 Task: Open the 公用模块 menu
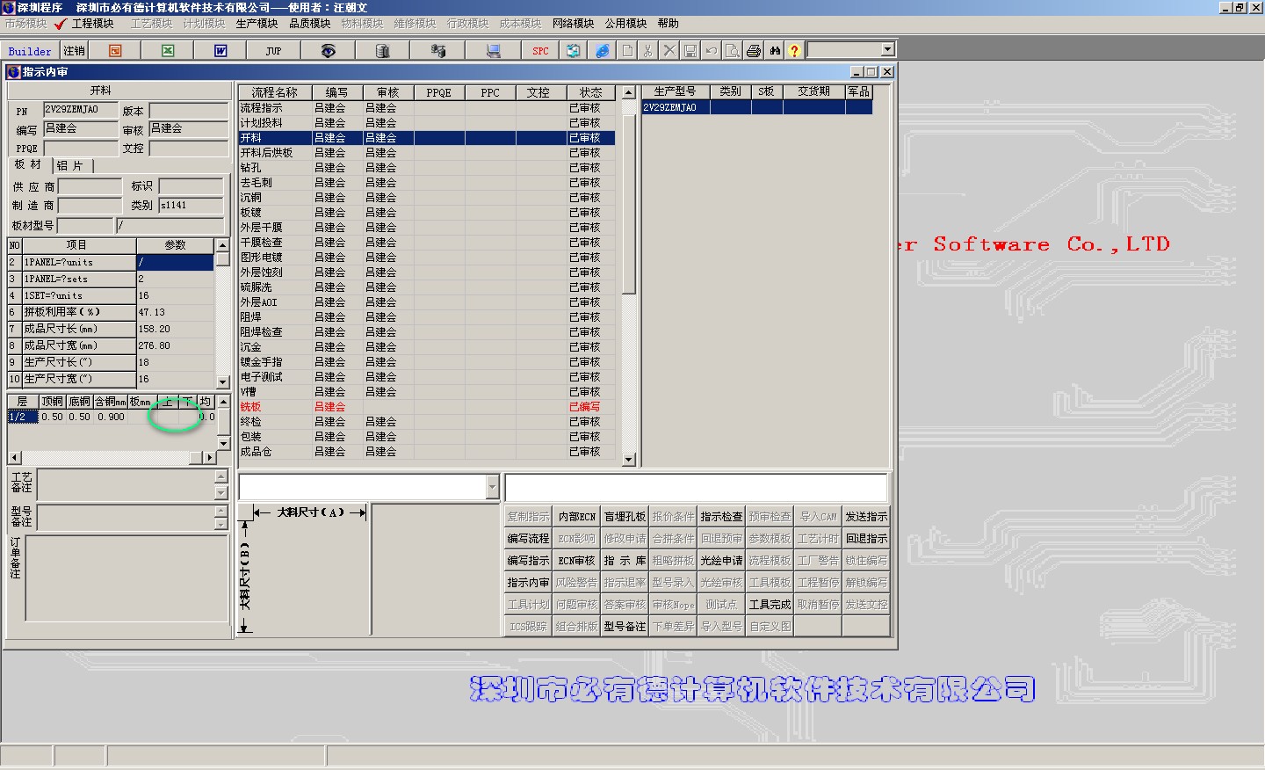coord(626,24)
